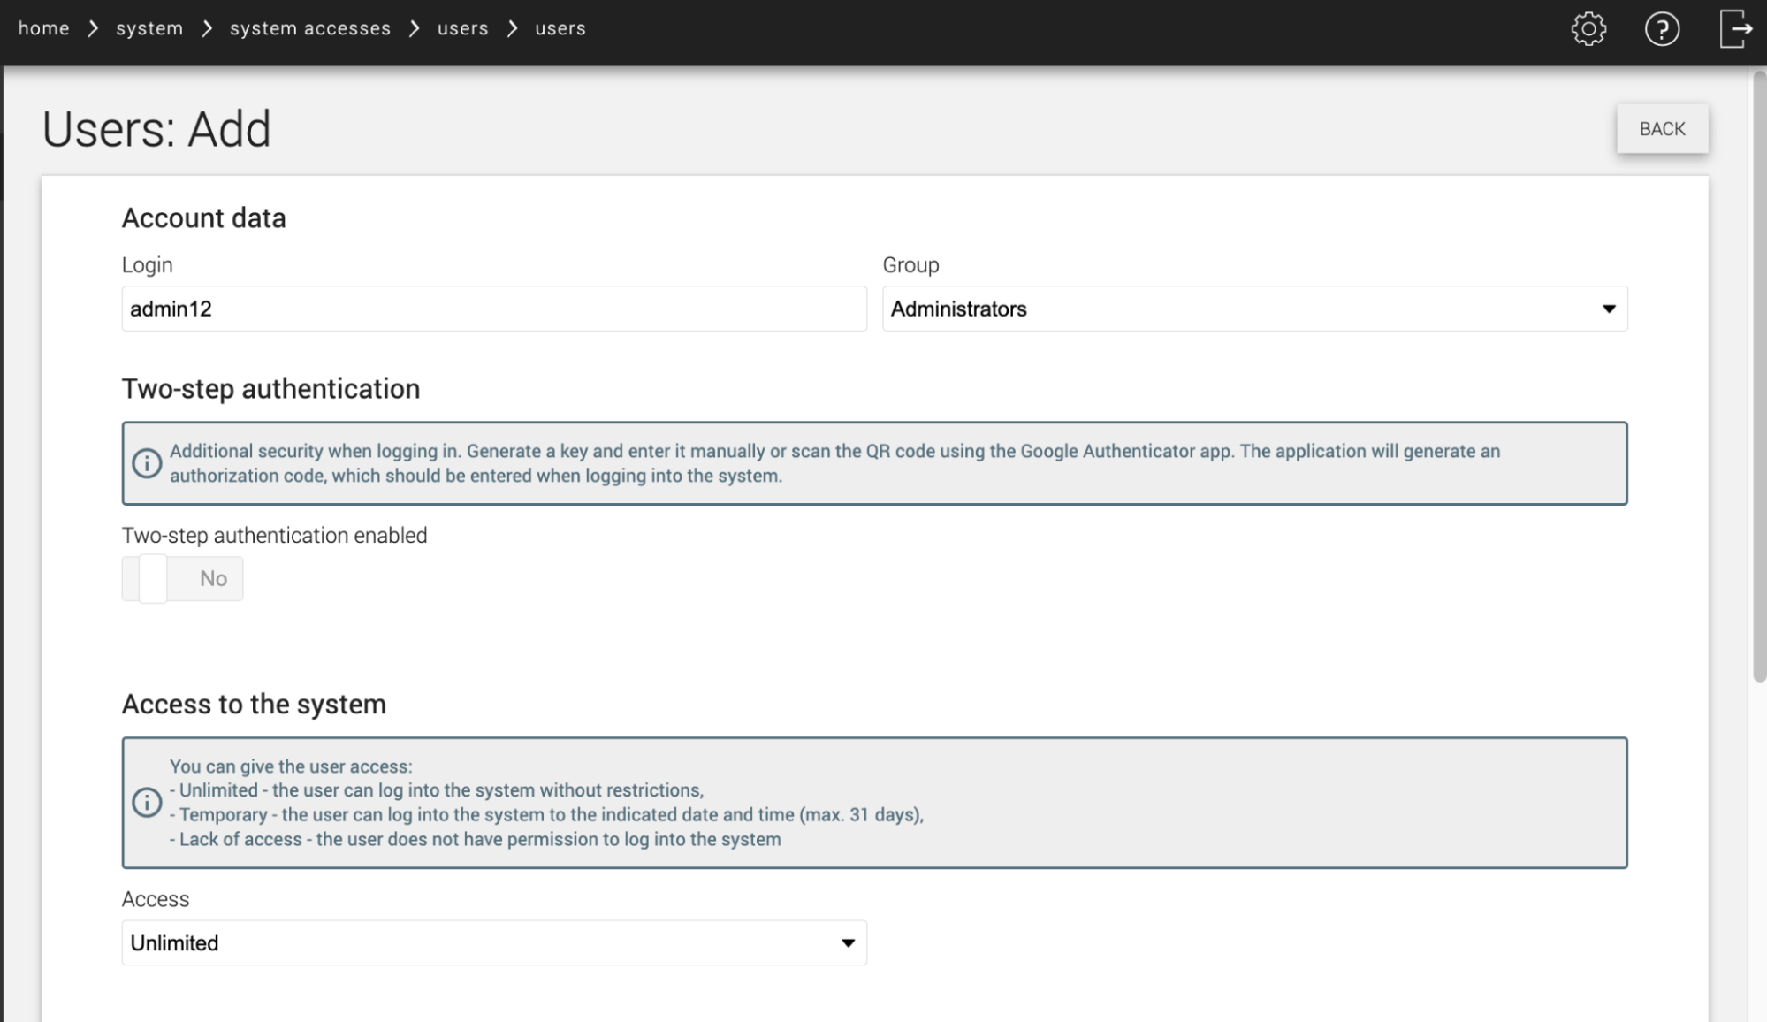The width and height of the screenshot is (1767, 1022).
Task: Click the page vertical scrollbar
Action: click(1759, 376)
